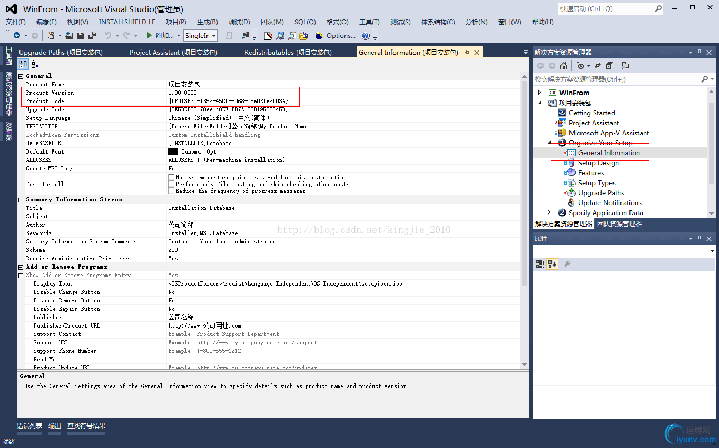Switch to the Upgrade Paths tab
The width and height of the screenshot is (719, 448).
[61, 52]
